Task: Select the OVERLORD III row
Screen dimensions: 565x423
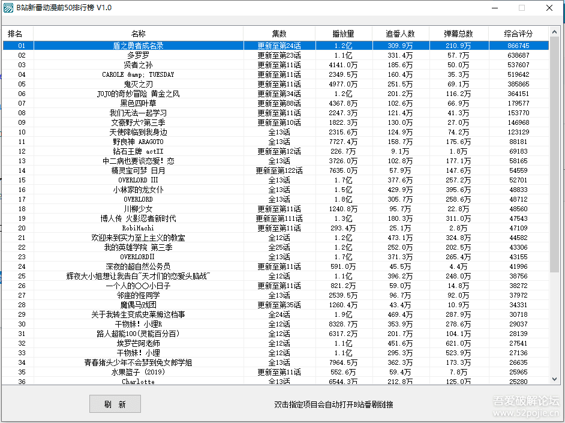Action: pos(138,180)
